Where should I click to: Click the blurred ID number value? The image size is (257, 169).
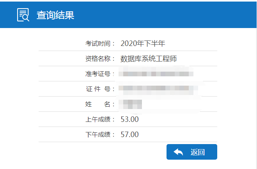(158, 90)
